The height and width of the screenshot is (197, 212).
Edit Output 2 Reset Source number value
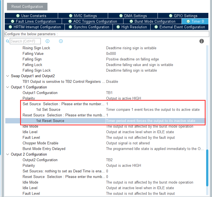point(107,177)
